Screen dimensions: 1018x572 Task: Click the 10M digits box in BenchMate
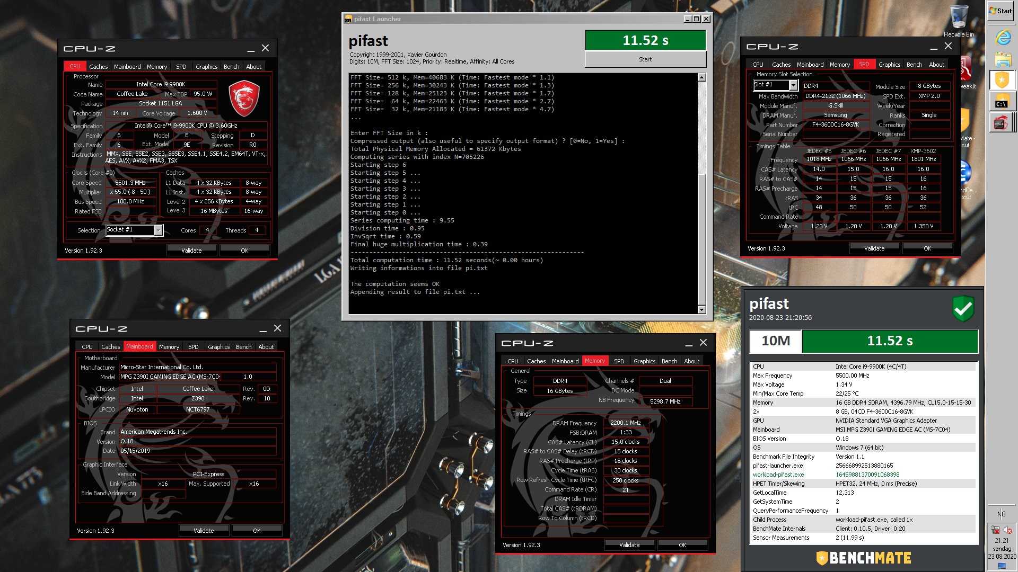[x=776, y=341]
